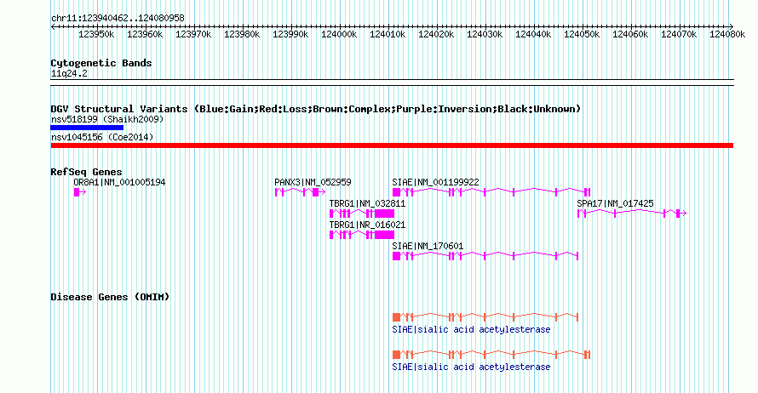Click the 124080k ruler tick label

[x=727, y=35]
